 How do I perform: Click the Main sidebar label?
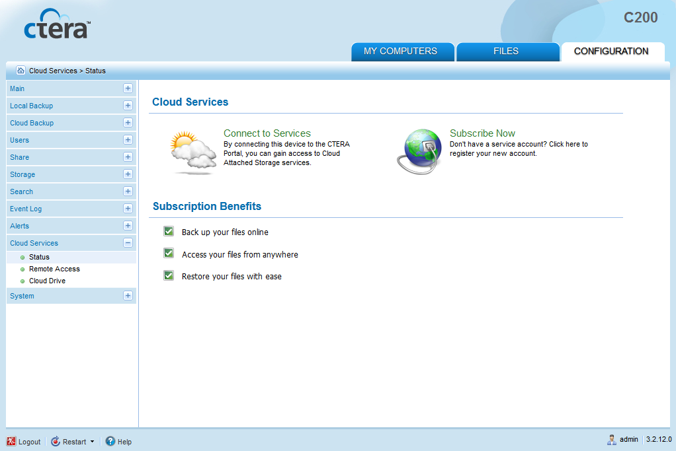[x=17, y=88]
